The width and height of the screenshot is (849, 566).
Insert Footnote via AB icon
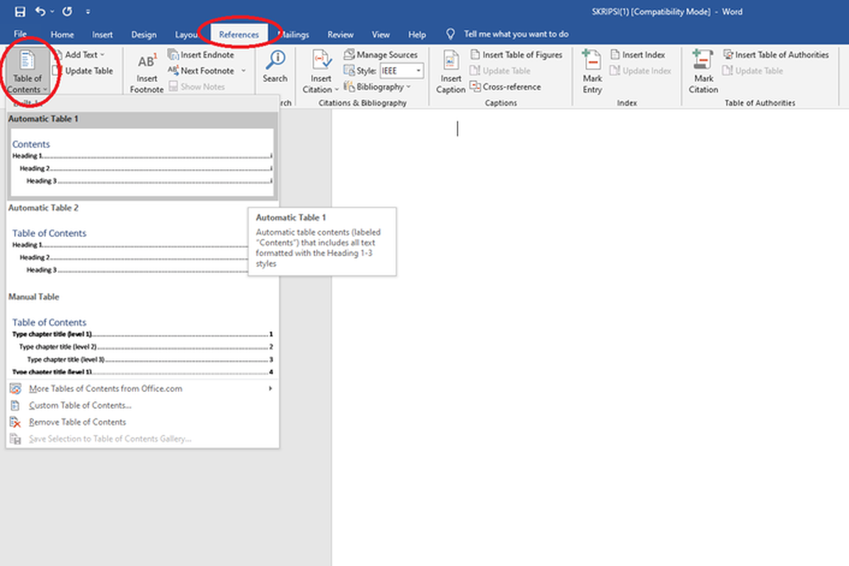(x=146, y=71)
